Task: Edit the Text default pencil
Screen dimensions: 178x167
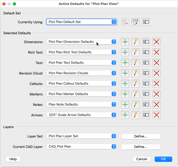Action: pos(136,63)
